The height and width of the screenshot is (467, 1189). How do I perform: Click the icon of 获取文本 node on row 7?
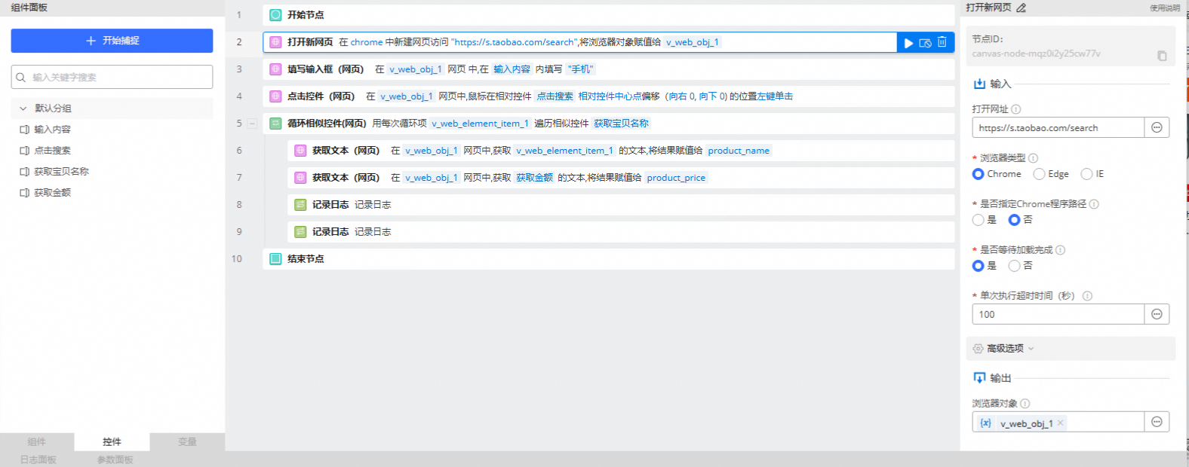tap(300, 178)
